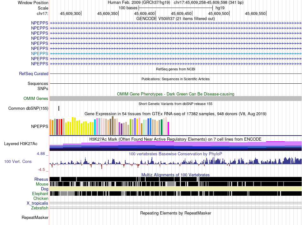
Task: Select the Mouse alignment row label
Action: 42,184
